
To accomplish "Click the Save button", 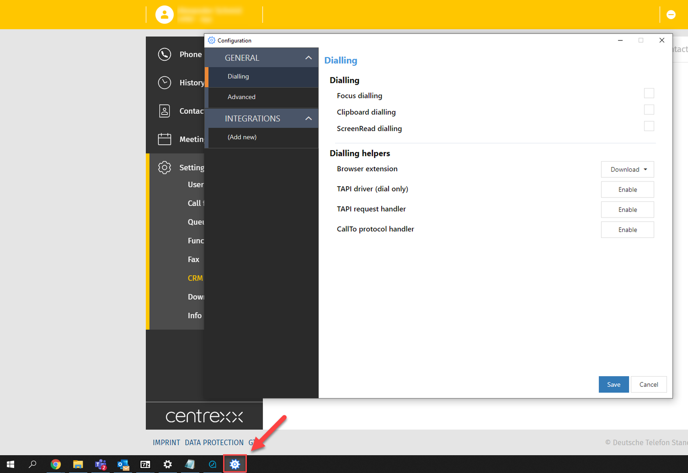I will point(613,384).
